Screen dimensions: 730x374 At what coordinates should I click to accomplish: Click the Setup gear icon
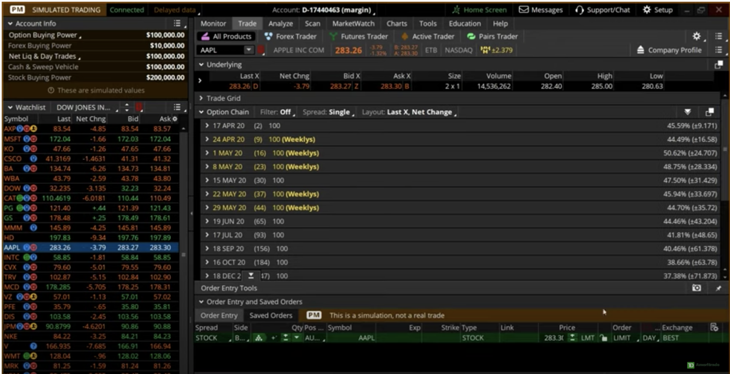[647, 10]
